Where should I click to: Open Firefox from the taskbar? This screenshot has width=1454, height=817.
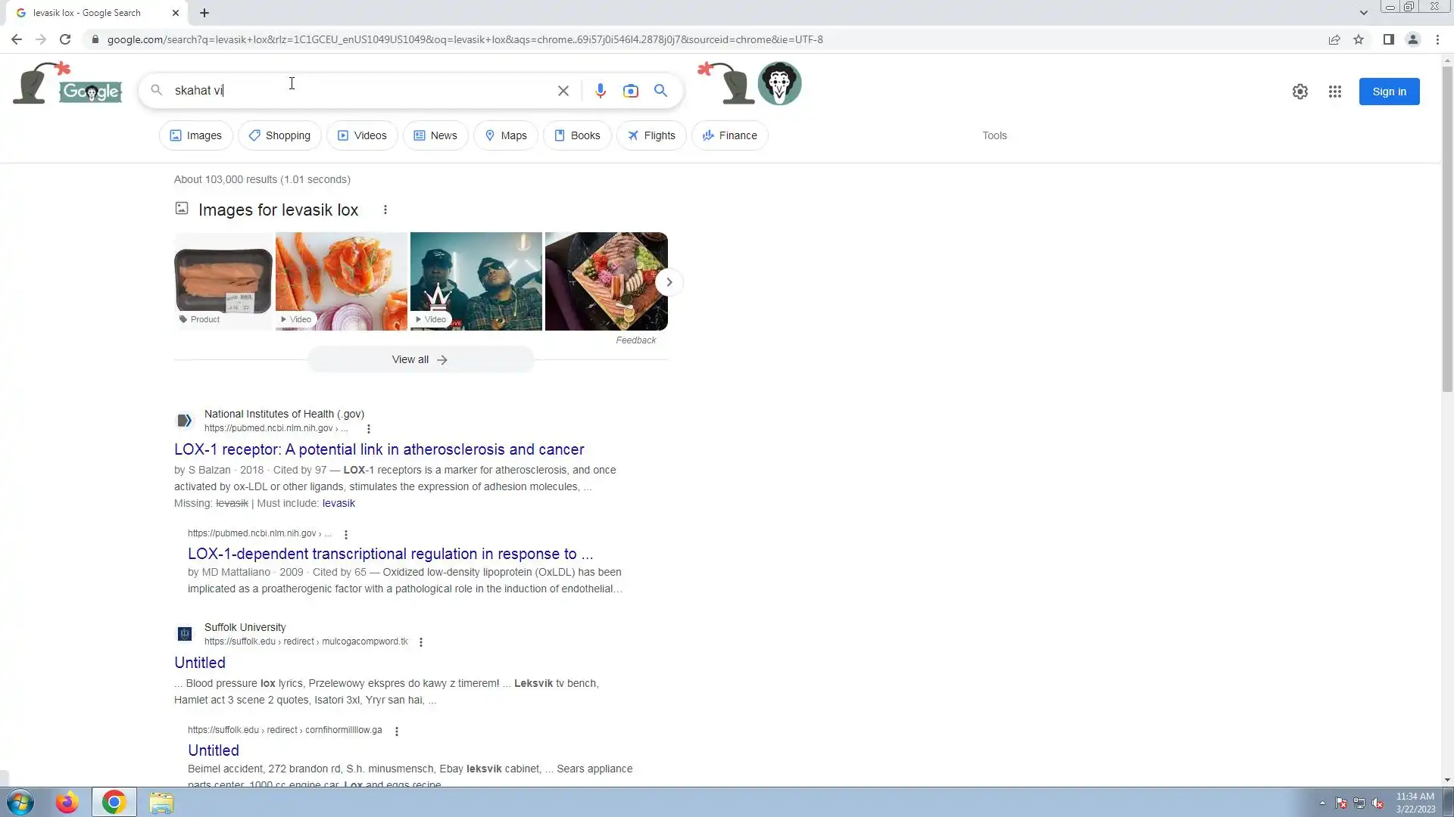click(x=67, y=802)
